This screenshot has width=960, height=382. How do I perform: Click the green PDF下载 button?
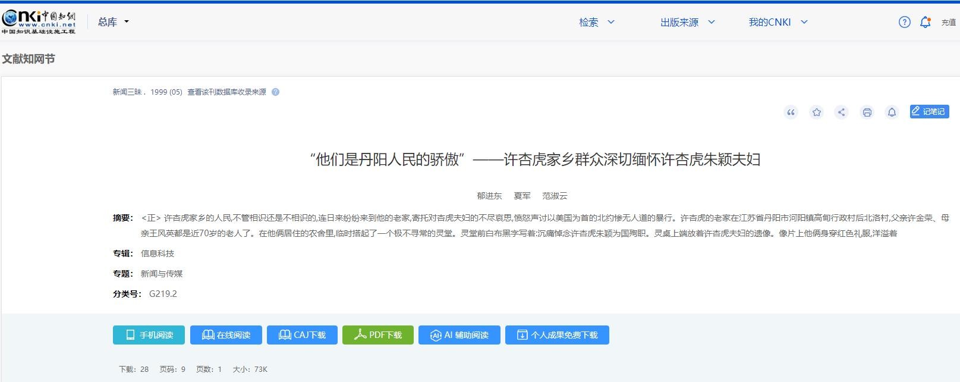[x=377, y=335]
